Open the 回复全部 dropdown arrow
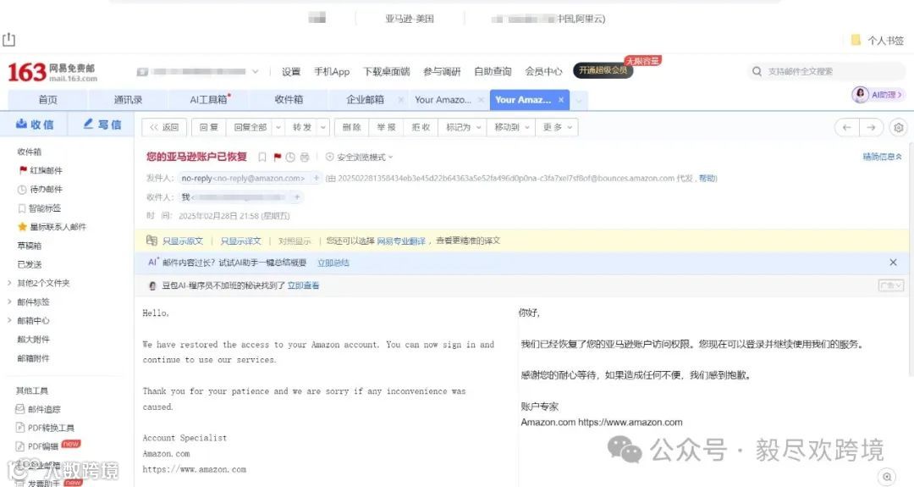This screenshot has height=487, width=914. (278, 127)
